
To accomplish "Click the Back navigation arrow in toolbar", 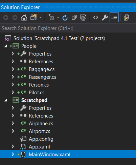I will [x=6, y=18].
